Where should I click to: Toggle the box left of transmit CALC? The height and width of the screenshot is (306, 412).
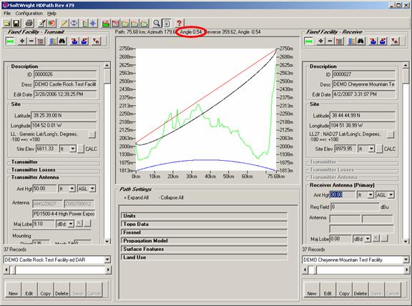pyautogui.click(x=81, y=149)
